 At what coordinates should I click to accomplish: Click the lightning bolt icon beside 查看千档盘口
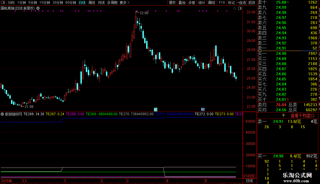[x=283, y=115]
